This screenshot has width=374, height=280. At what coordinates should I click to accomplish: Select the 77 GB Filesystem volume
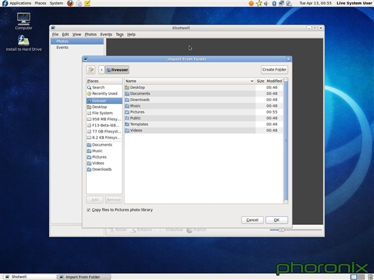click(104, 132)
